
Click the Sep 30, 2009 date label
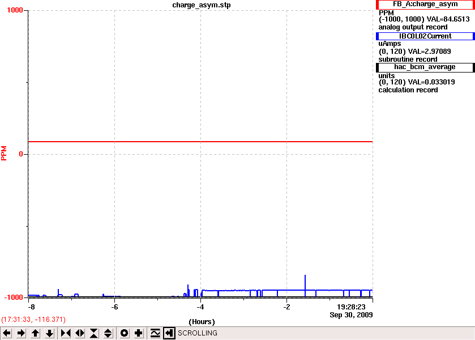tap(351, 315)
